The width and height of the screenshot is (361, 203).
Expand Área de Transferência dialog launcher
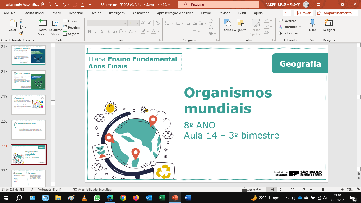[x=33, y=40]
